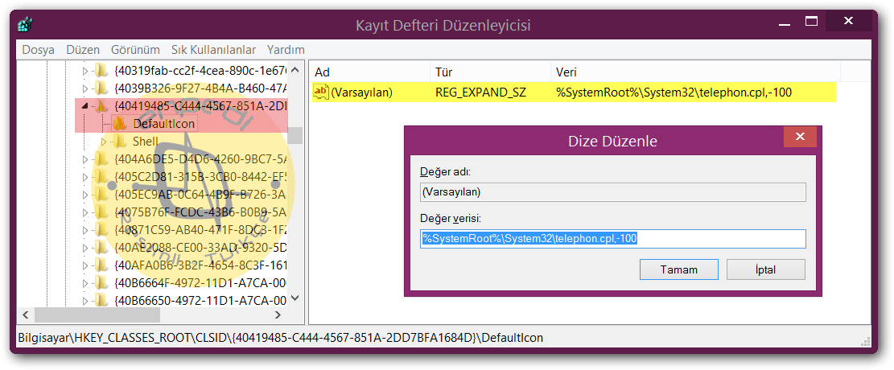Click the status bar registry path
This screenshot has width=894, height=370.
[281, 338]
